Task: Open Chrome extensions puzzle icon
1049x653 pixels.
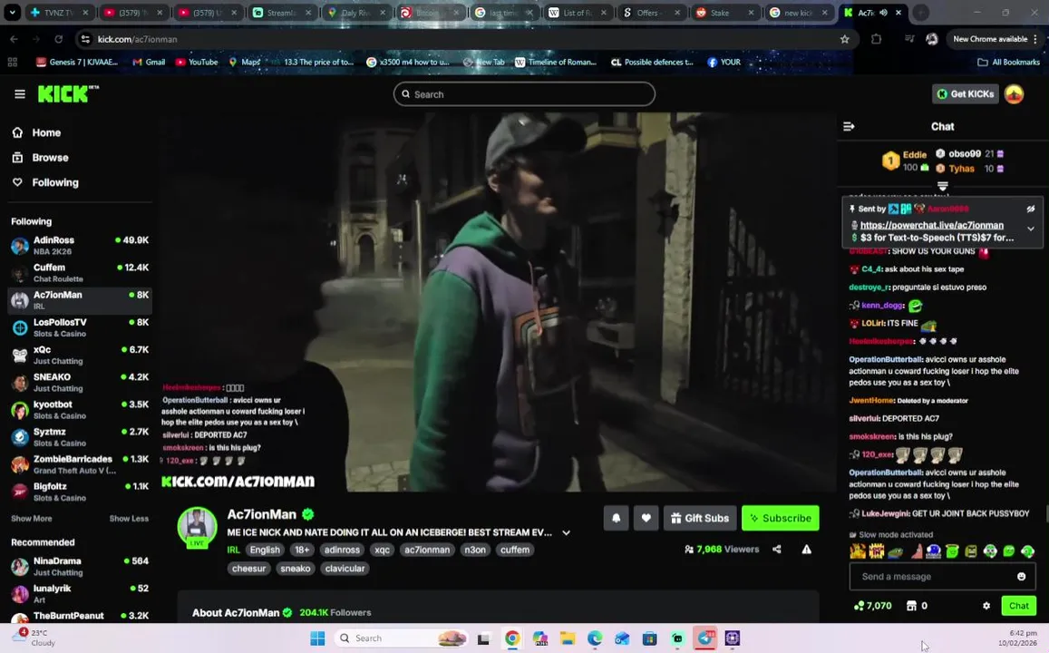Action: [x=876, y=40]
